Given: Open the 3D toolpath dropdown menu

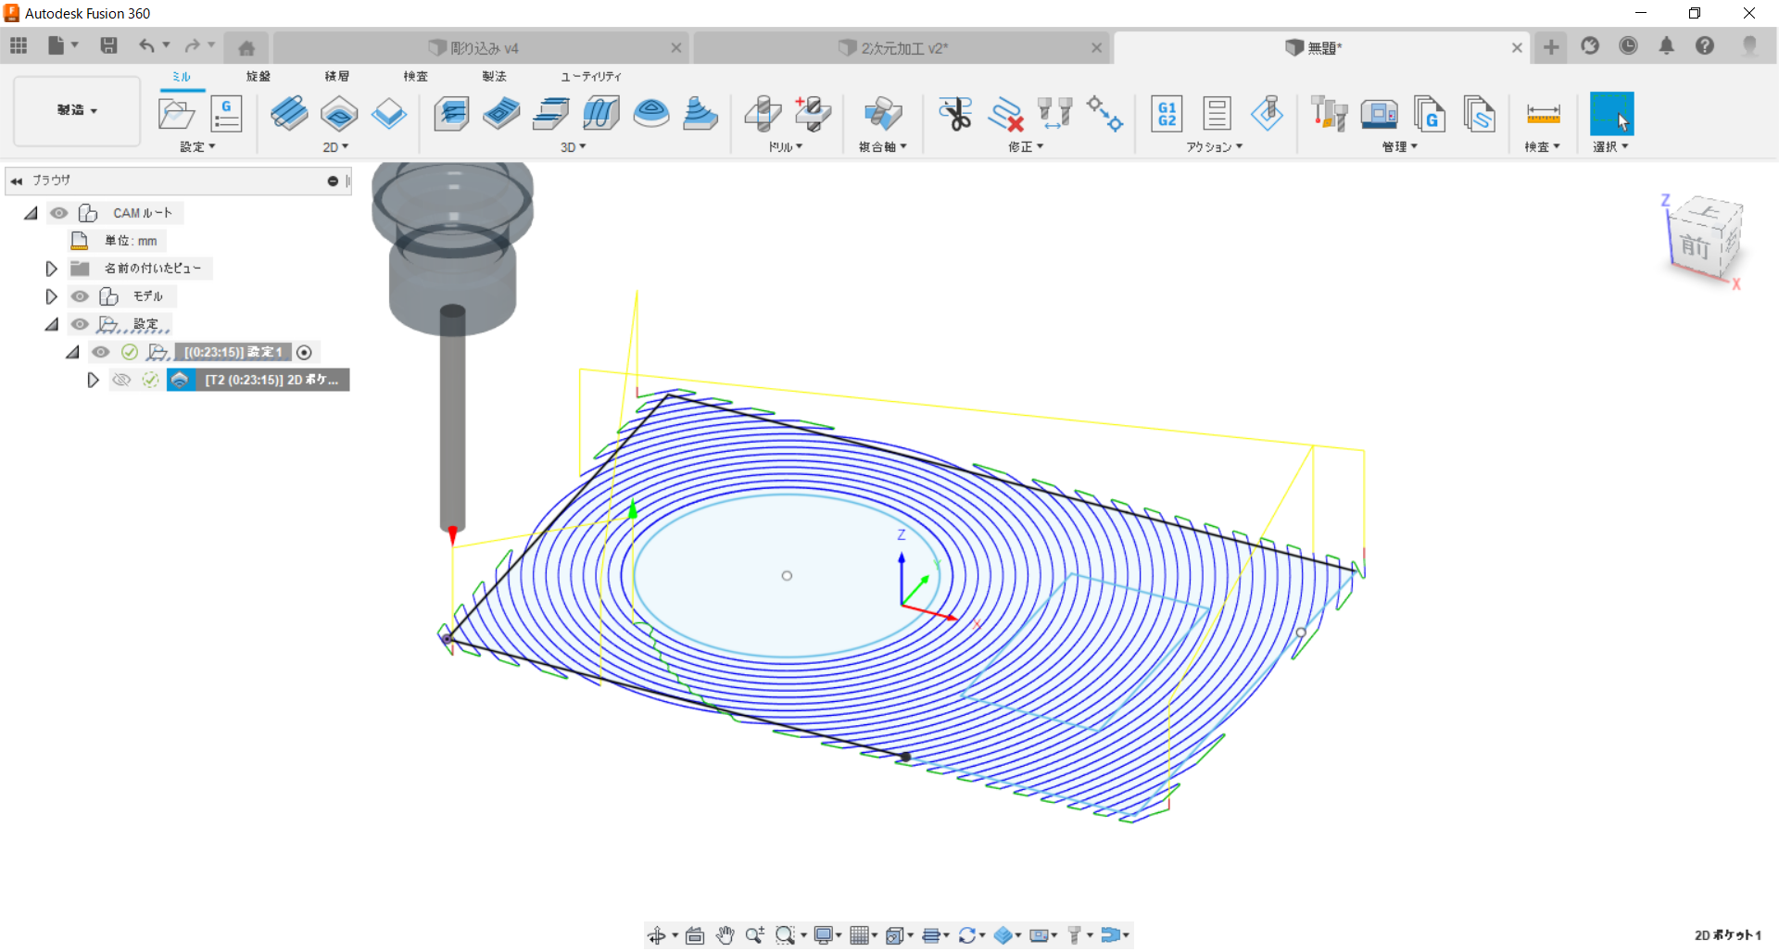Looking at the screenshot, I should click(574, 147).
